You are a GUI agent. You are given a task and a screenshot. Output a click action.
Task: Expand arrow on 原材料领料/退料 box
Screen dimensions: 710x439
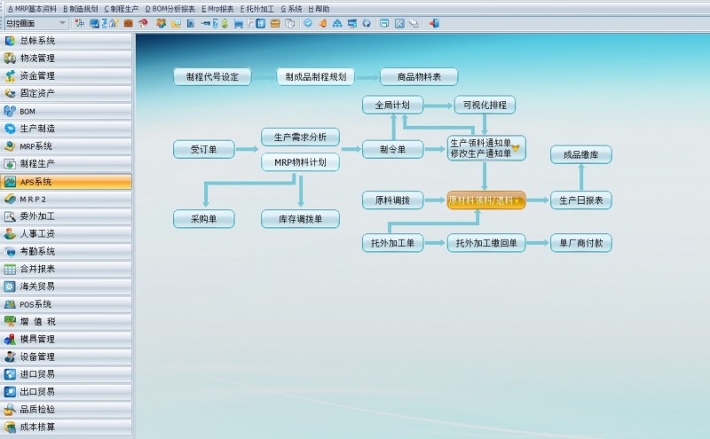pos(517,201)
